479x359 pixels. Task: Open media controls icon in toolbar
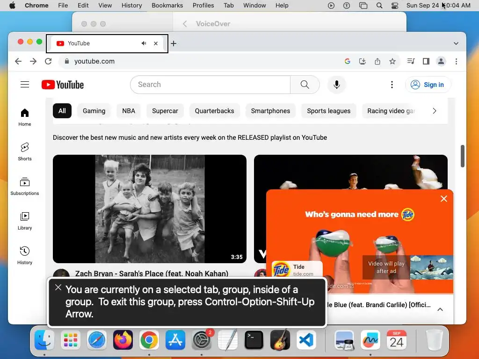(x=411, y=61)
